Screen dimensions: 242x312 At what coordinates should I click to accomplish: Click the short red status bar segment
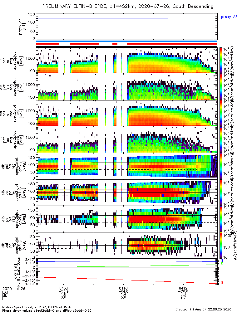(x=115, y=44)
